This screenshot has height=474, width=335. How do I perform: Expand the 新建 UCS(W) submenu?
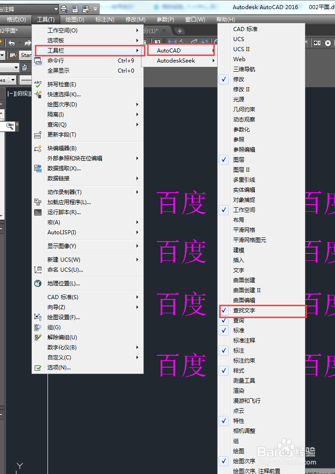coord(88,260)
